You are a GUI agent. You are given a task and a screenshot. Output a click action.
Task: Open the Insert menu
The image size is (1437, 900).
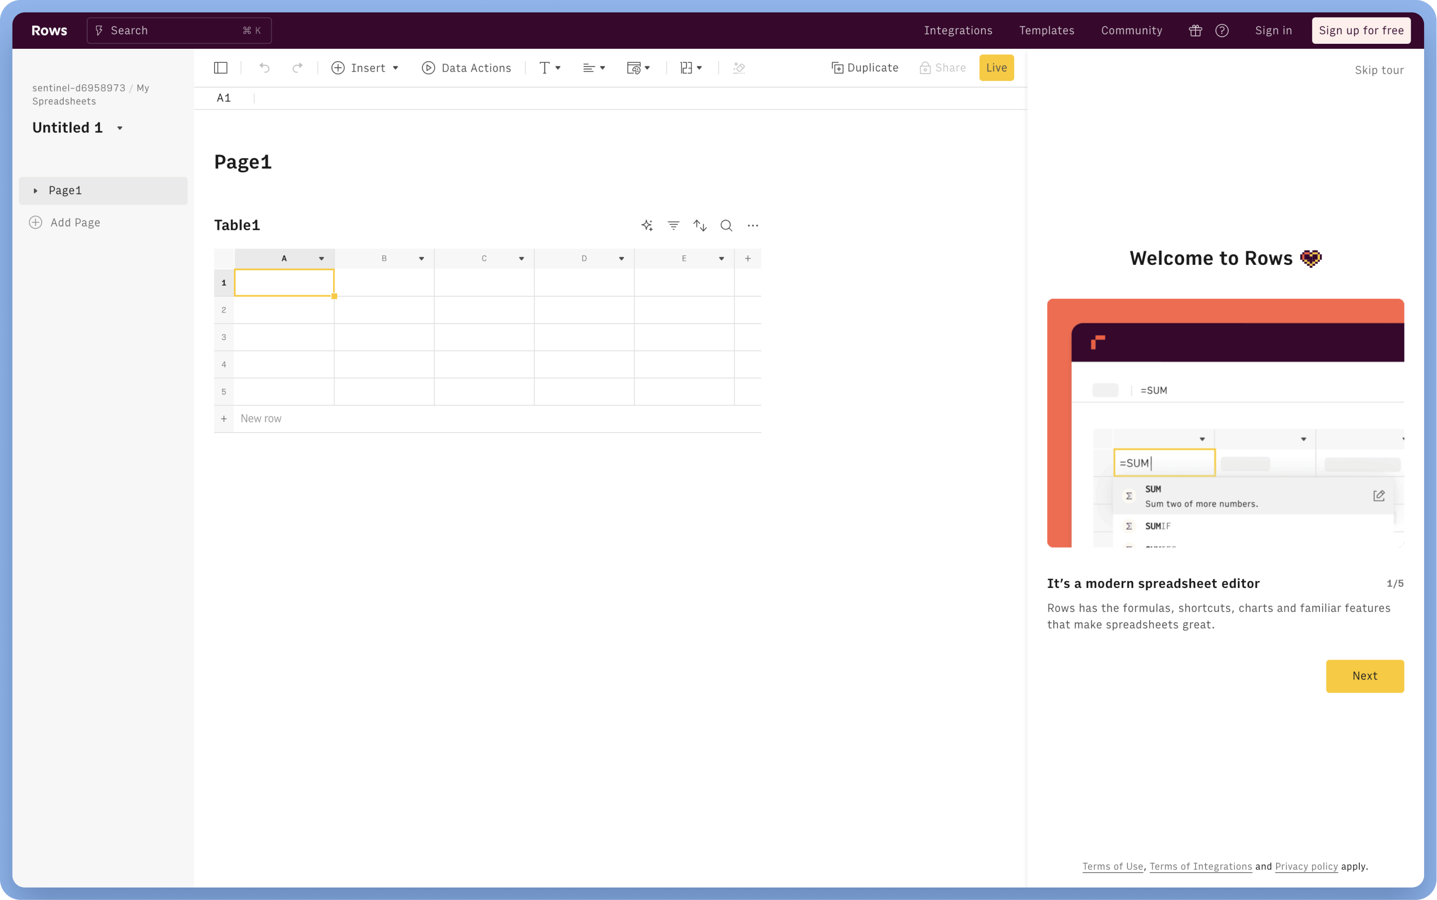pos(365,68)
